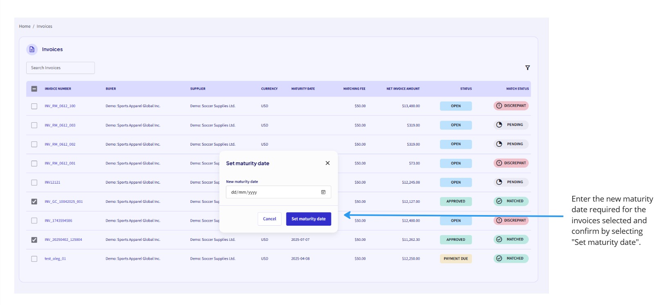663x305 pixels.
Task: Click PAYMENT DUE status of test_oleg_01
Action: pyautogui.click(x=456, y=259)
